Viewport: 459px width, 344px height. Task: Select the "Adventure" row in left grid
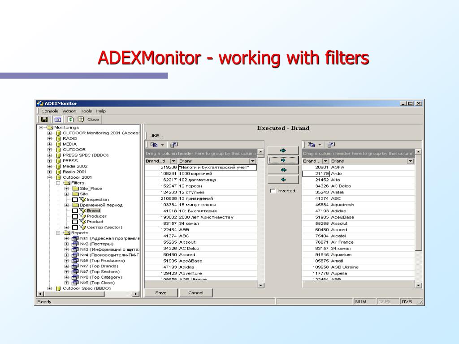coord(201,274)
